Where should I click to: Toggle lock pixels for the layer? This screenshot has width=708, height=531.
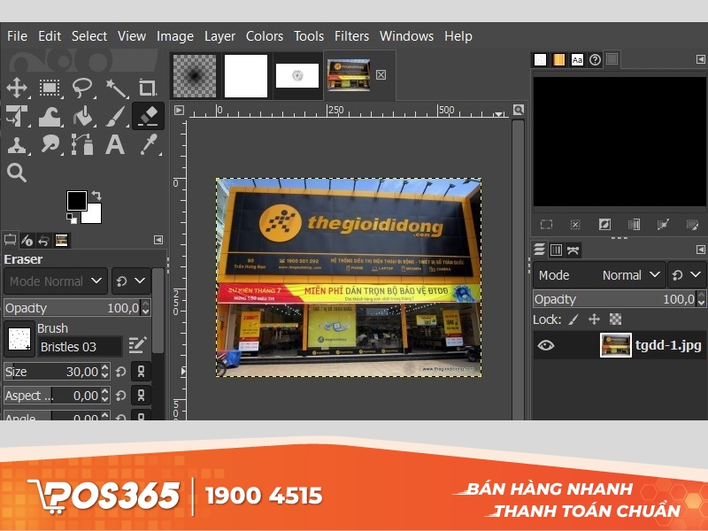click(573, 319)
